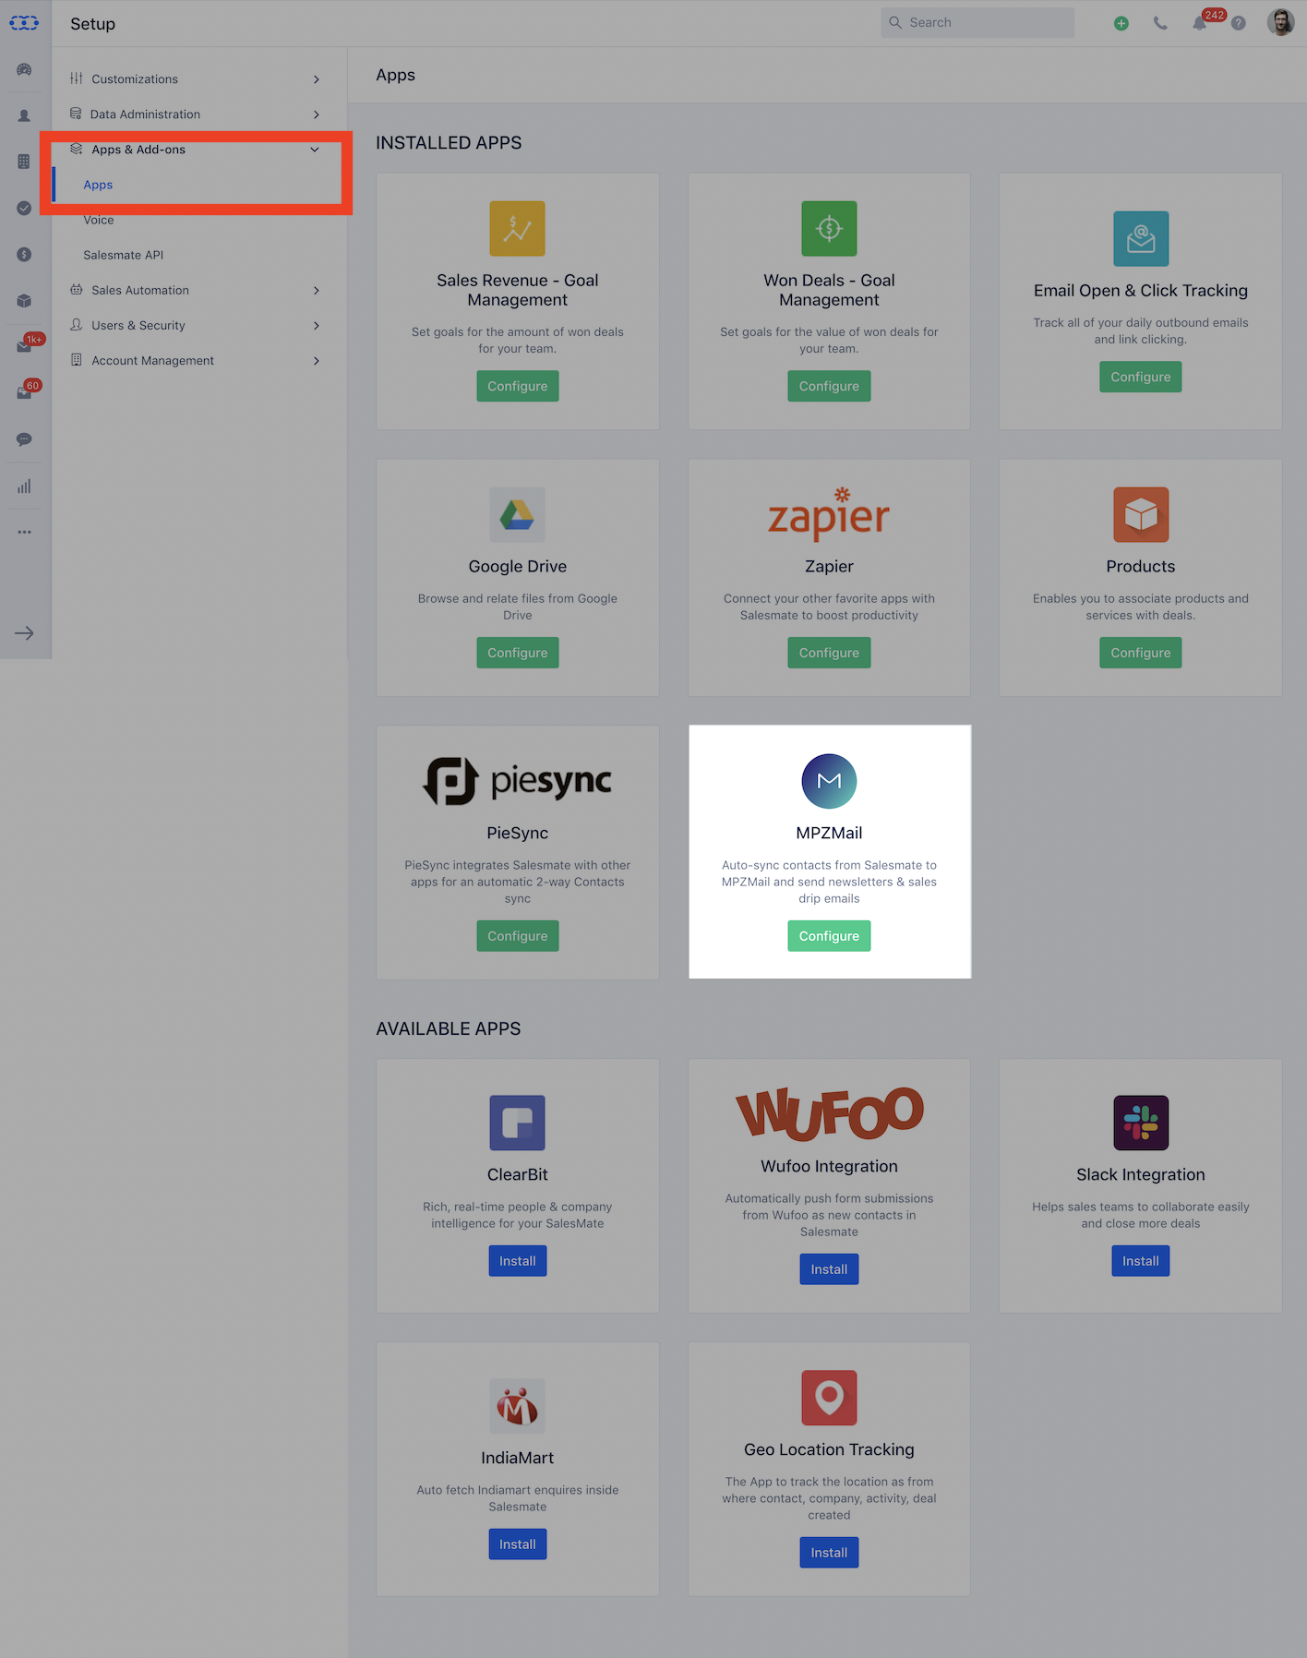This screenshot has height=1658, width=1307.
Task: Open the Contacts person icon in sidebar
Action: coord(24,115)
